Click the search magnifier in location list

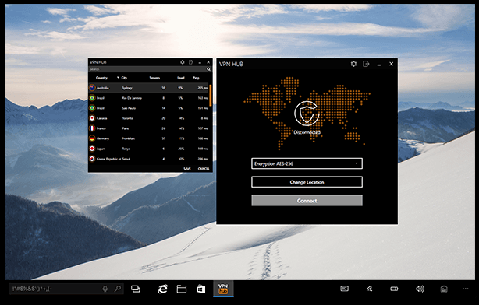[208, 69]
